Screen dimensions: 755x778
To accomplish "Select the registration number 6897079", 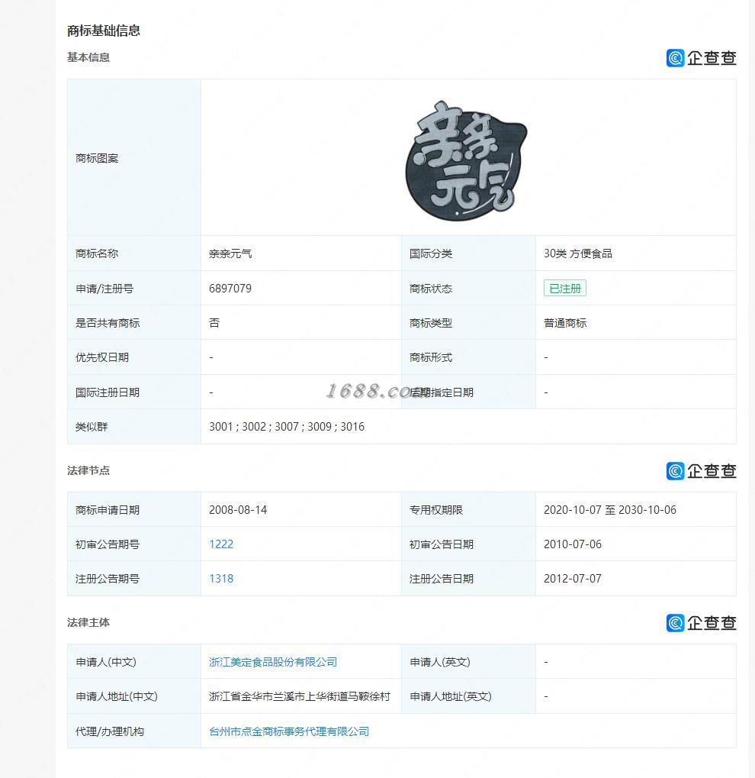I will [230, 289].
